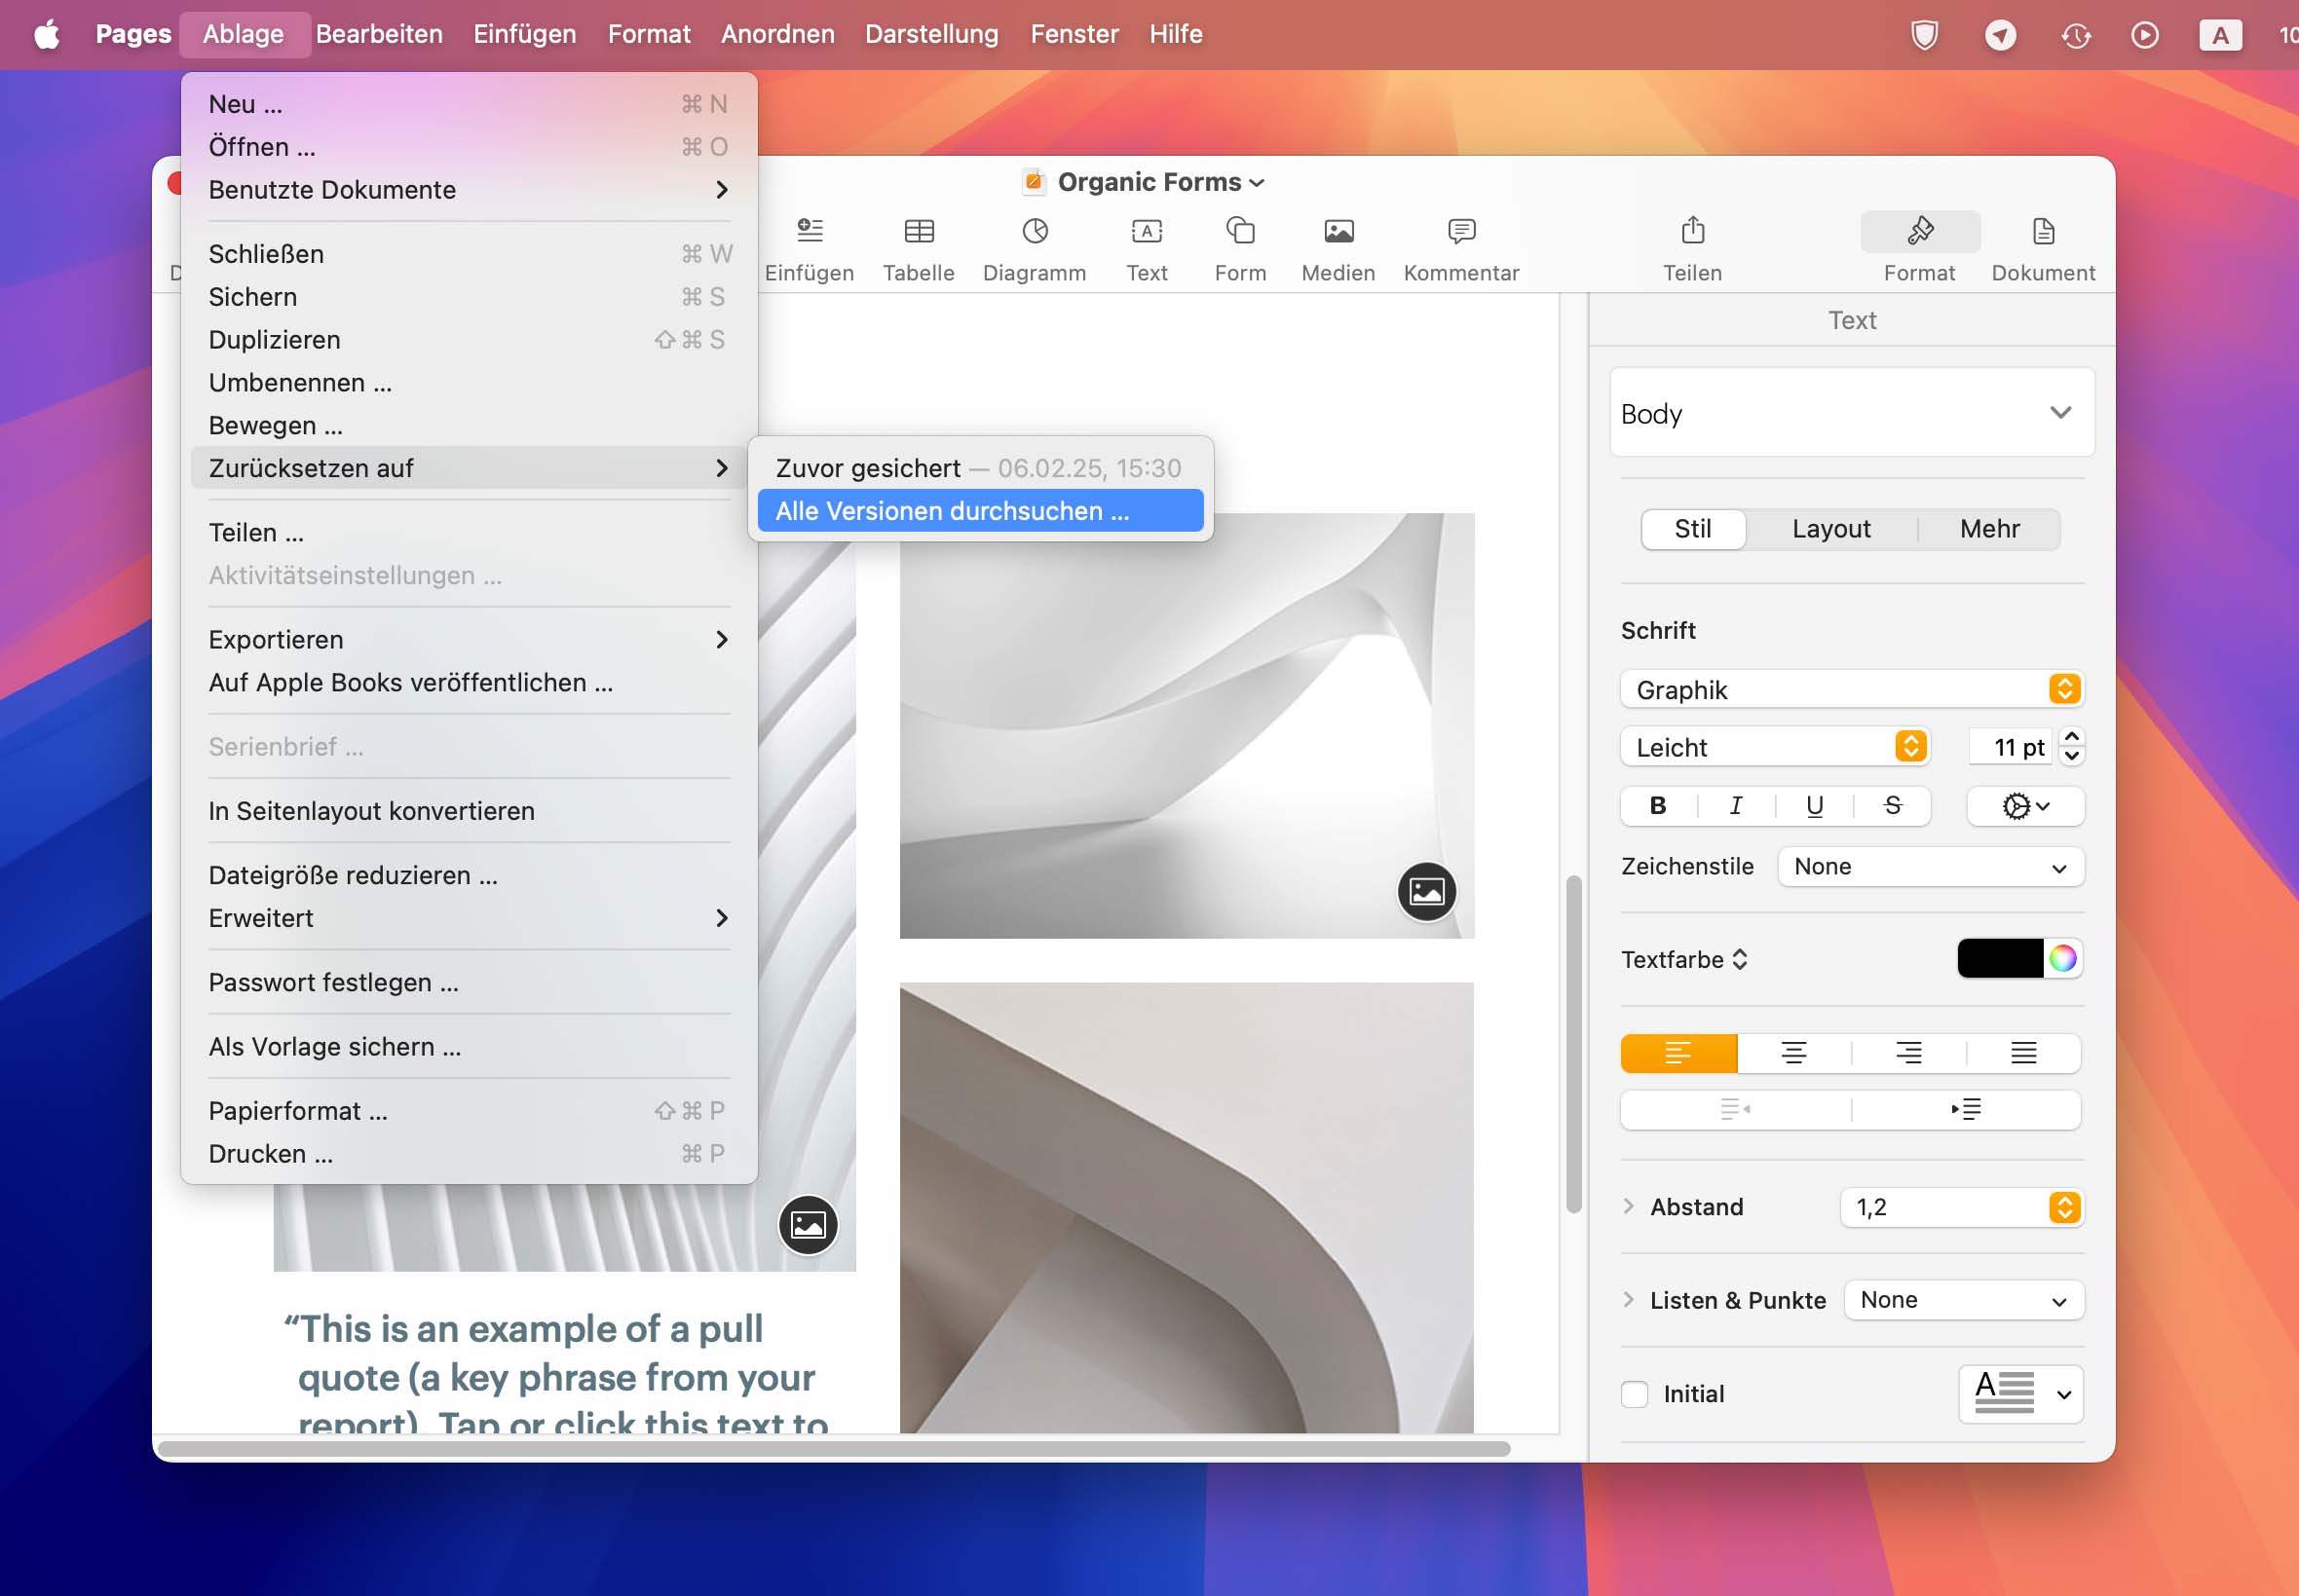Click the Einfügen toolbar icon
Image resolution: width=2299 pixels, height=1596 pixels.
pyautogui.click(x=810, y=231)
